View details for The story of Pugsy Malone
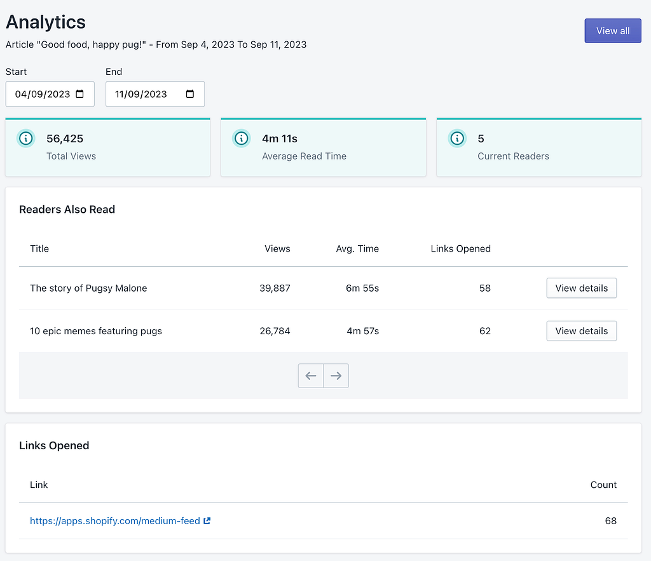Viewport: 651px width, 561px height. point(581,288)
